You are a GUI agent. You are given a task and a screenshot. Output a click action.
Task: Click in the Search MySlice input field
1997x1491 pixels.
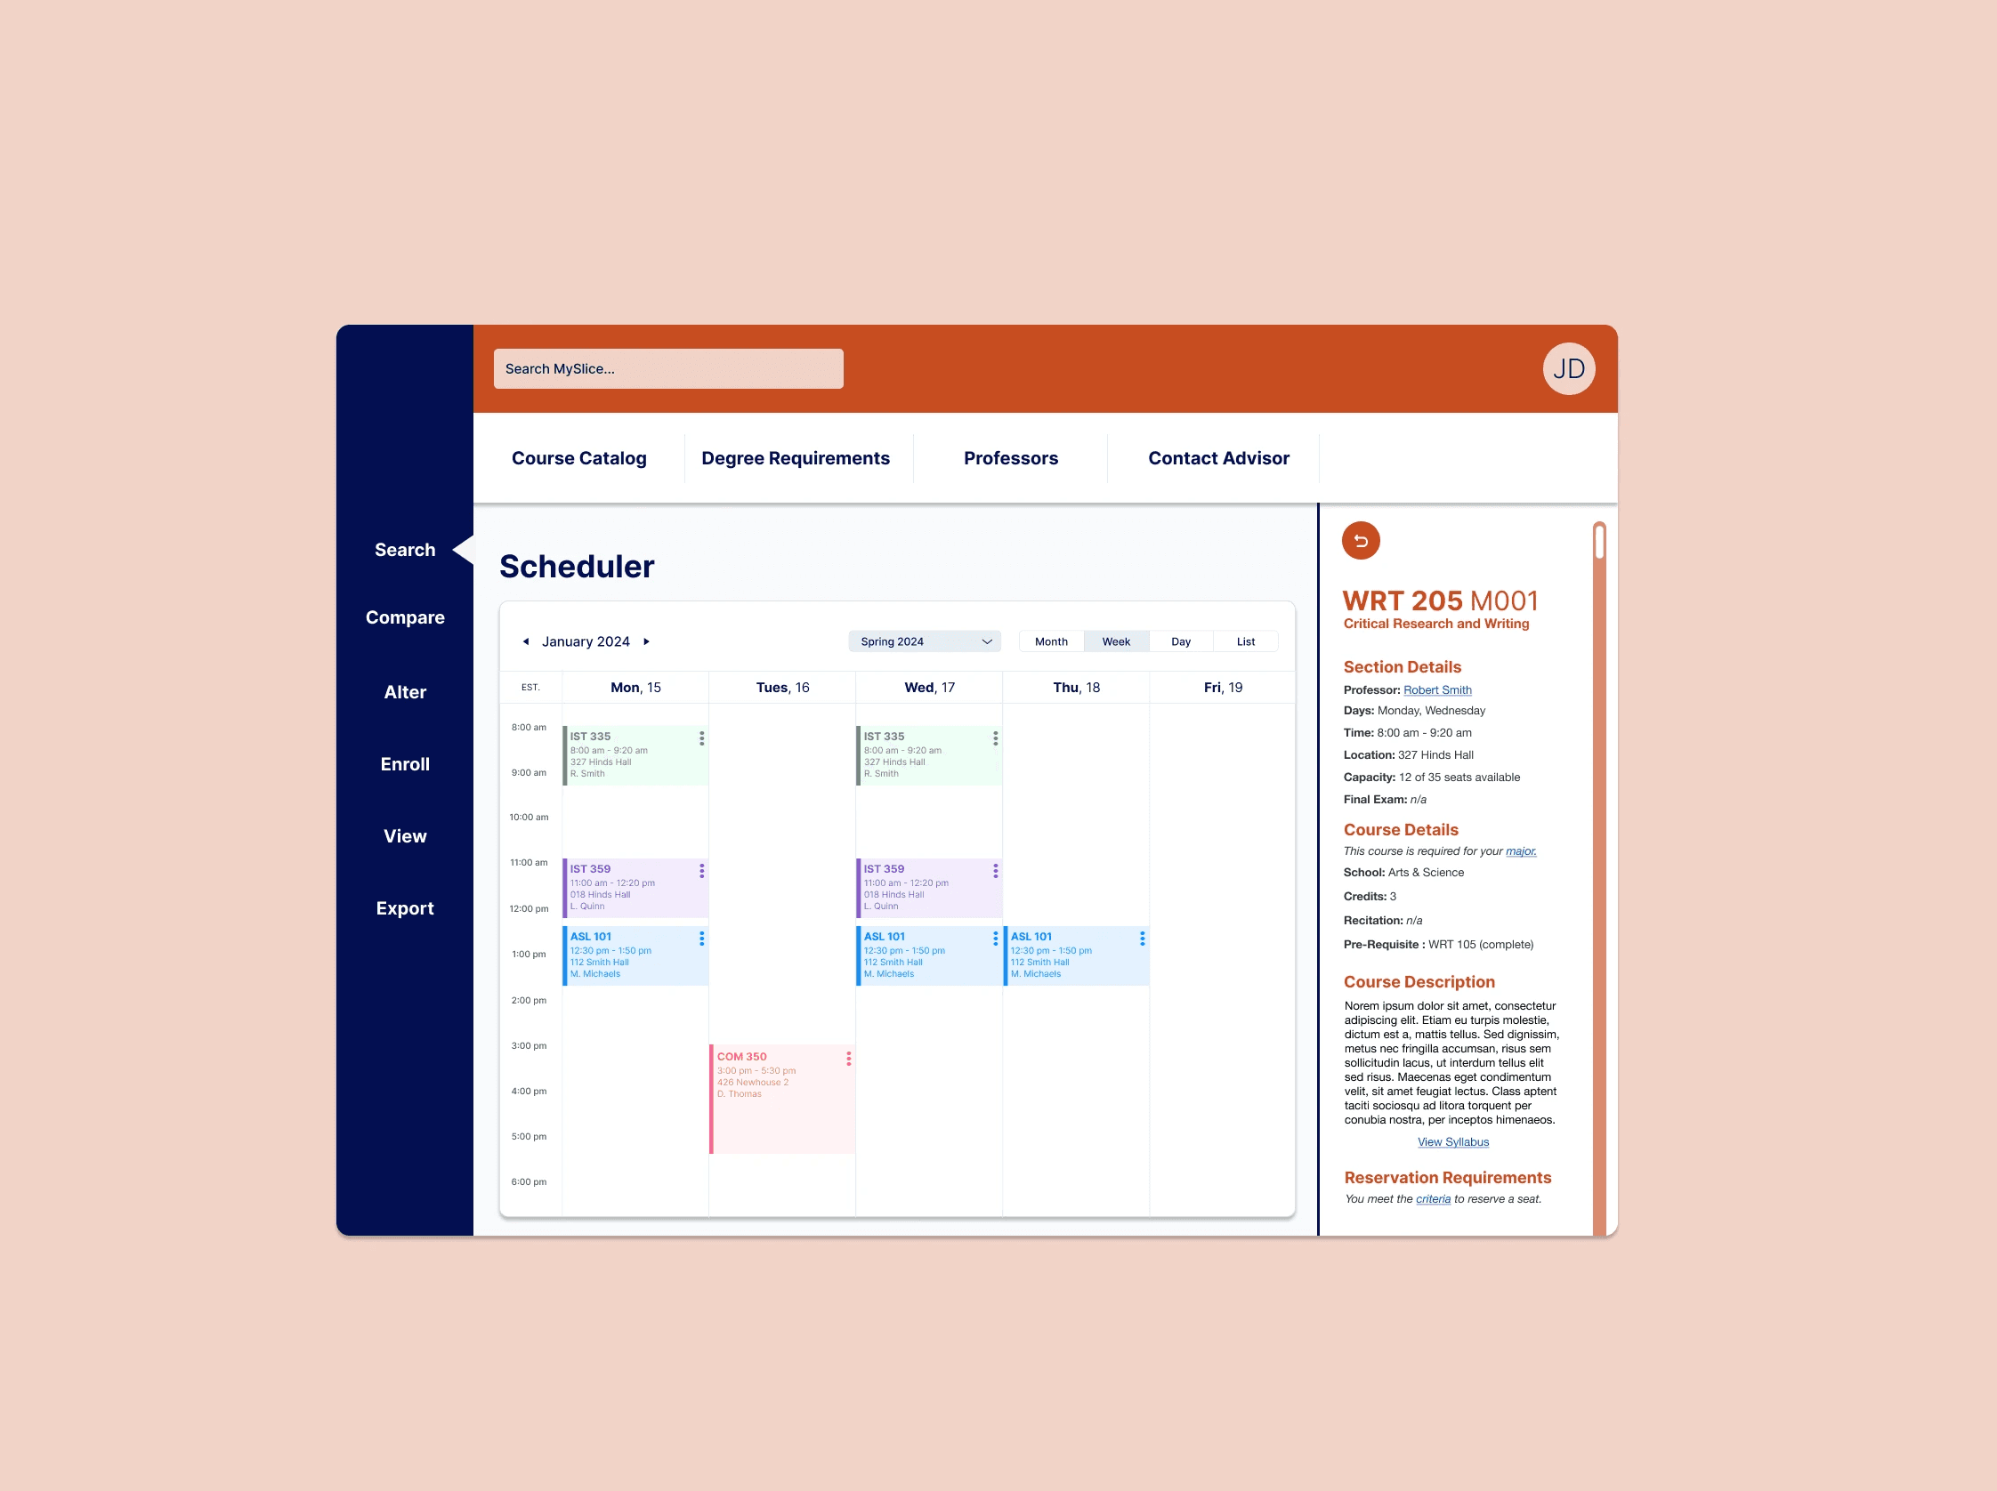click(667, 368)
